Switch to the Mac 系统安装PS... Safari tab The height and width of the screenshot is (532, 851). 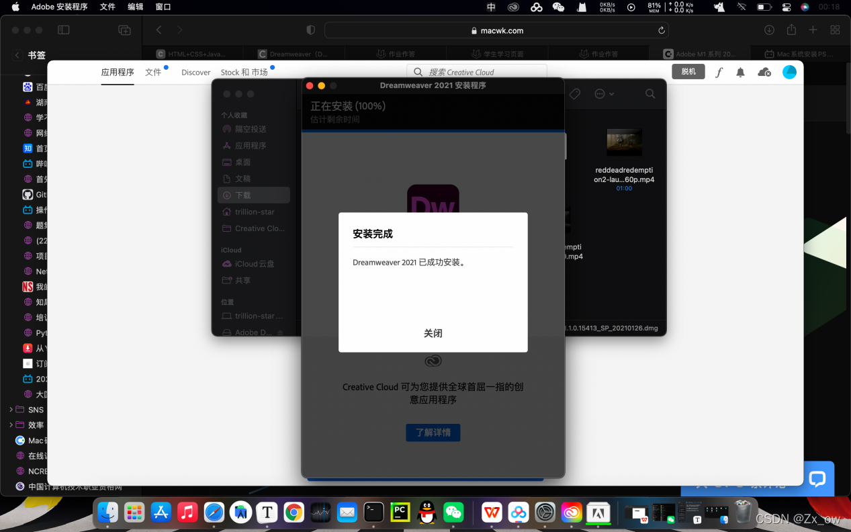coord(799,54)
